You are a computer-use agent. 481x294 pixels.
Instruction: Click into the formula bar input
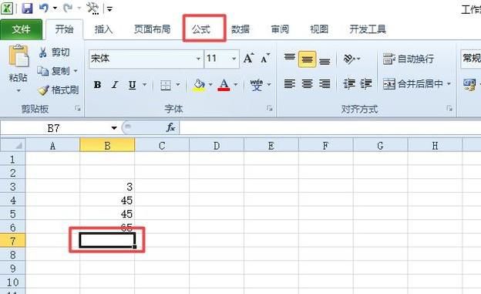tap(330, 128)
